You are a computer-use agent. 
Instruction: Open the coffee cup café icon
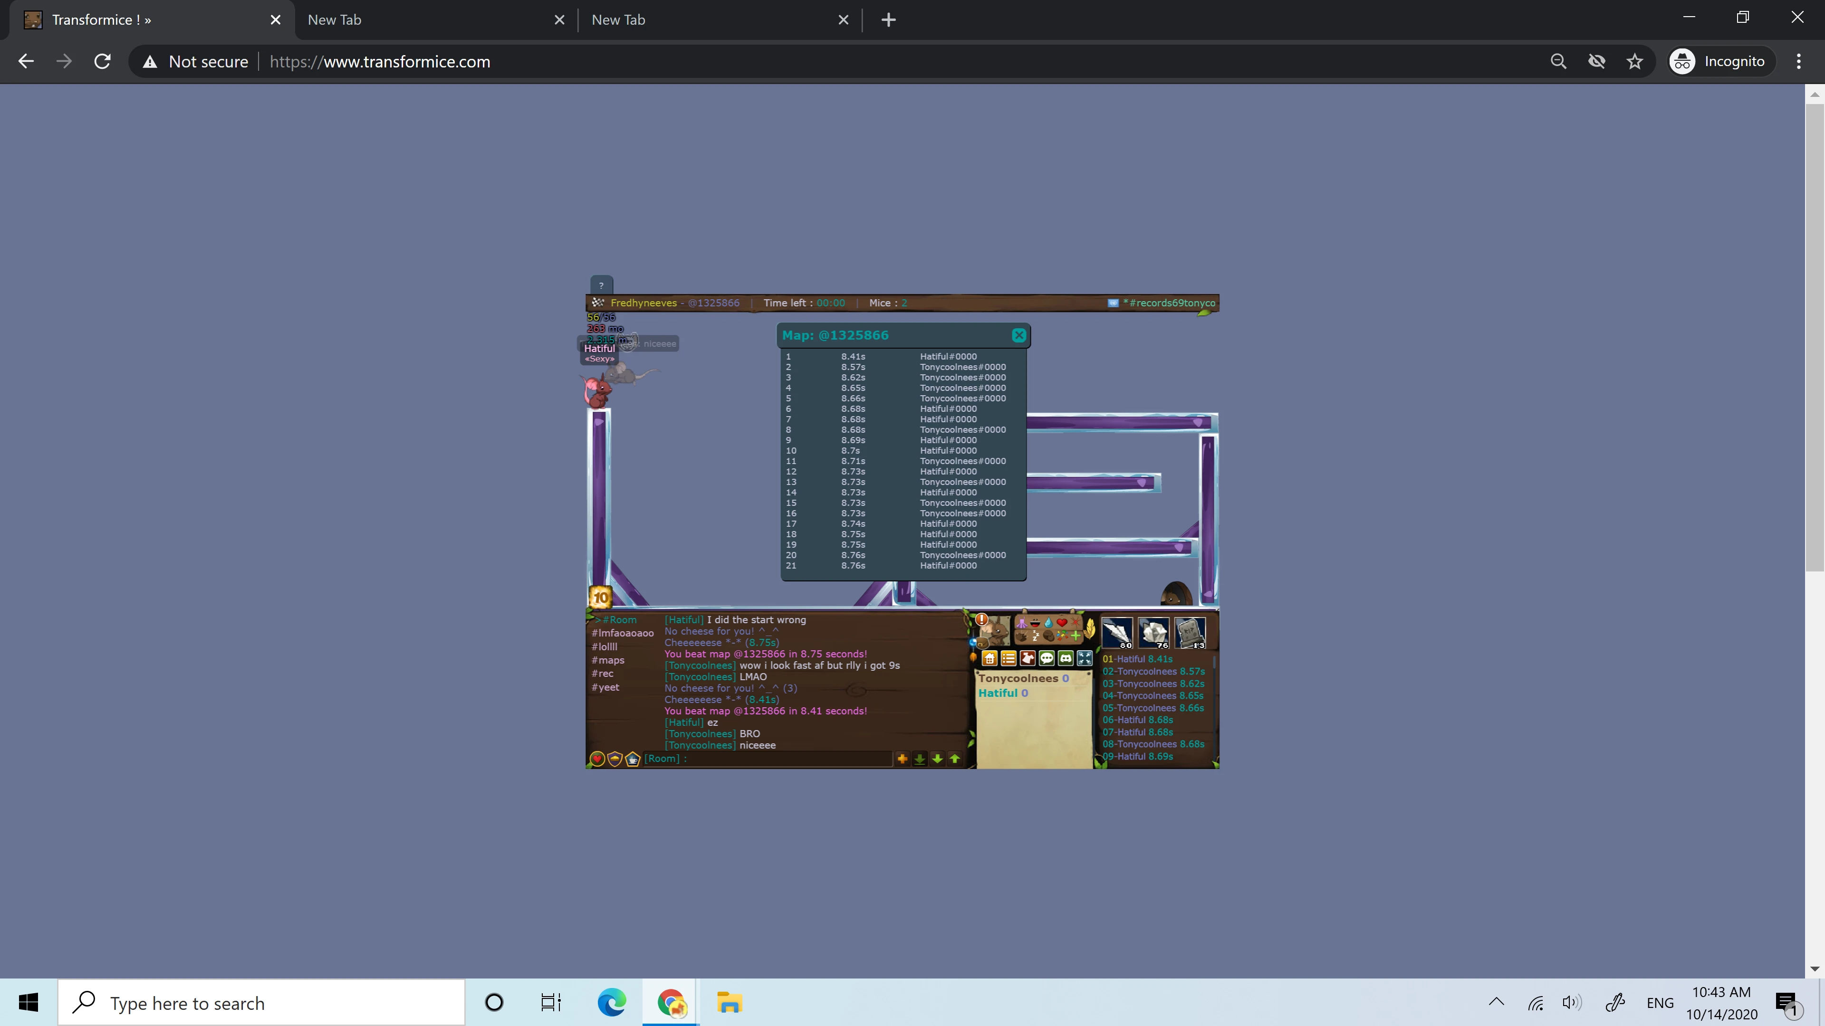coord(633,759)
